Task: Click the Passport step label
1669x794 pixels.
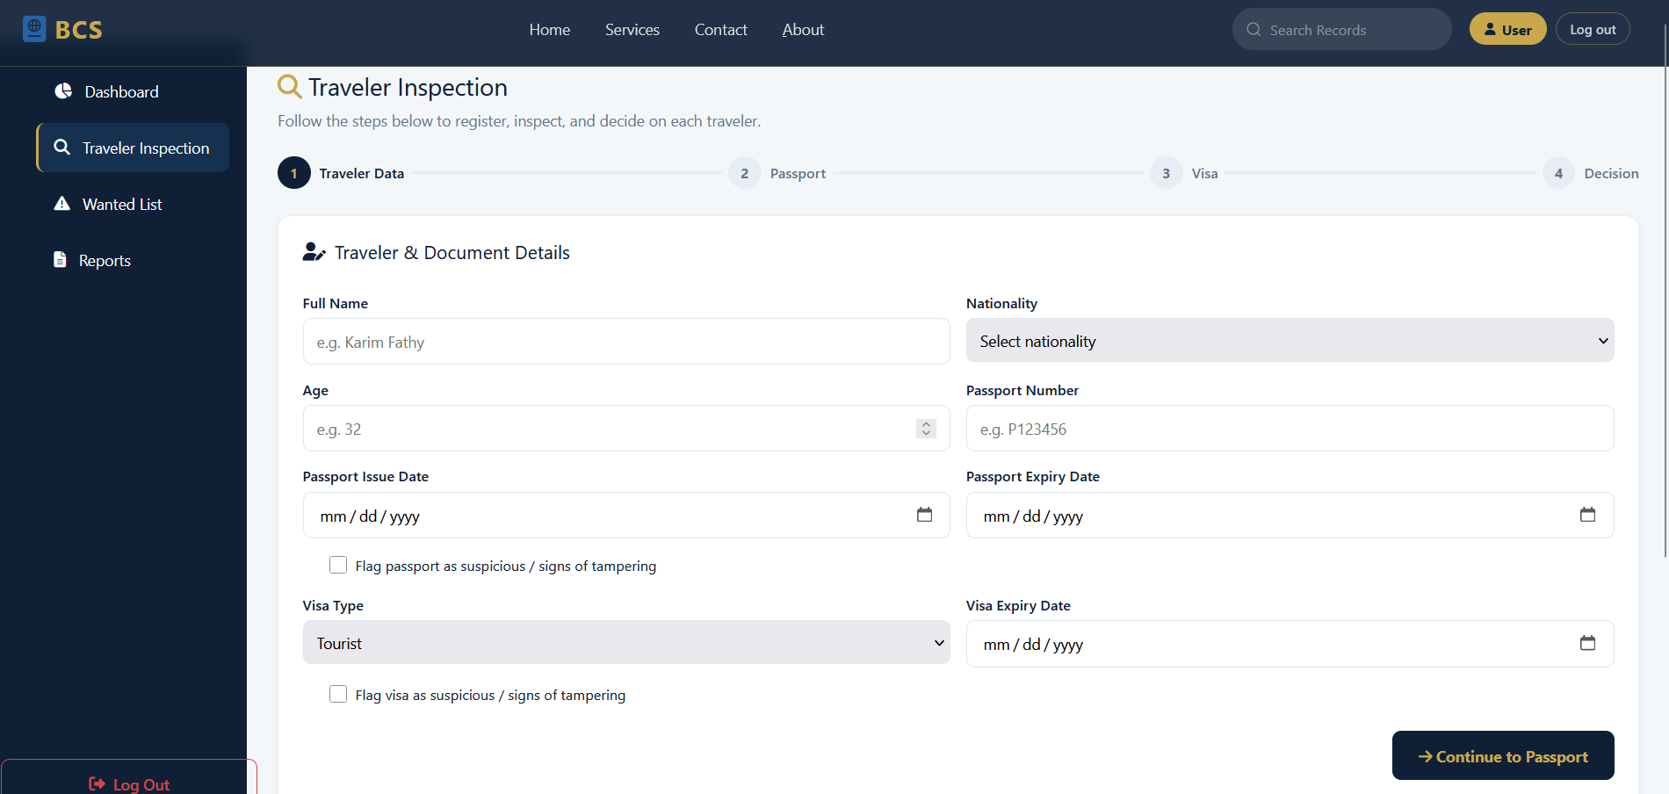Action: tap(798, 173)
